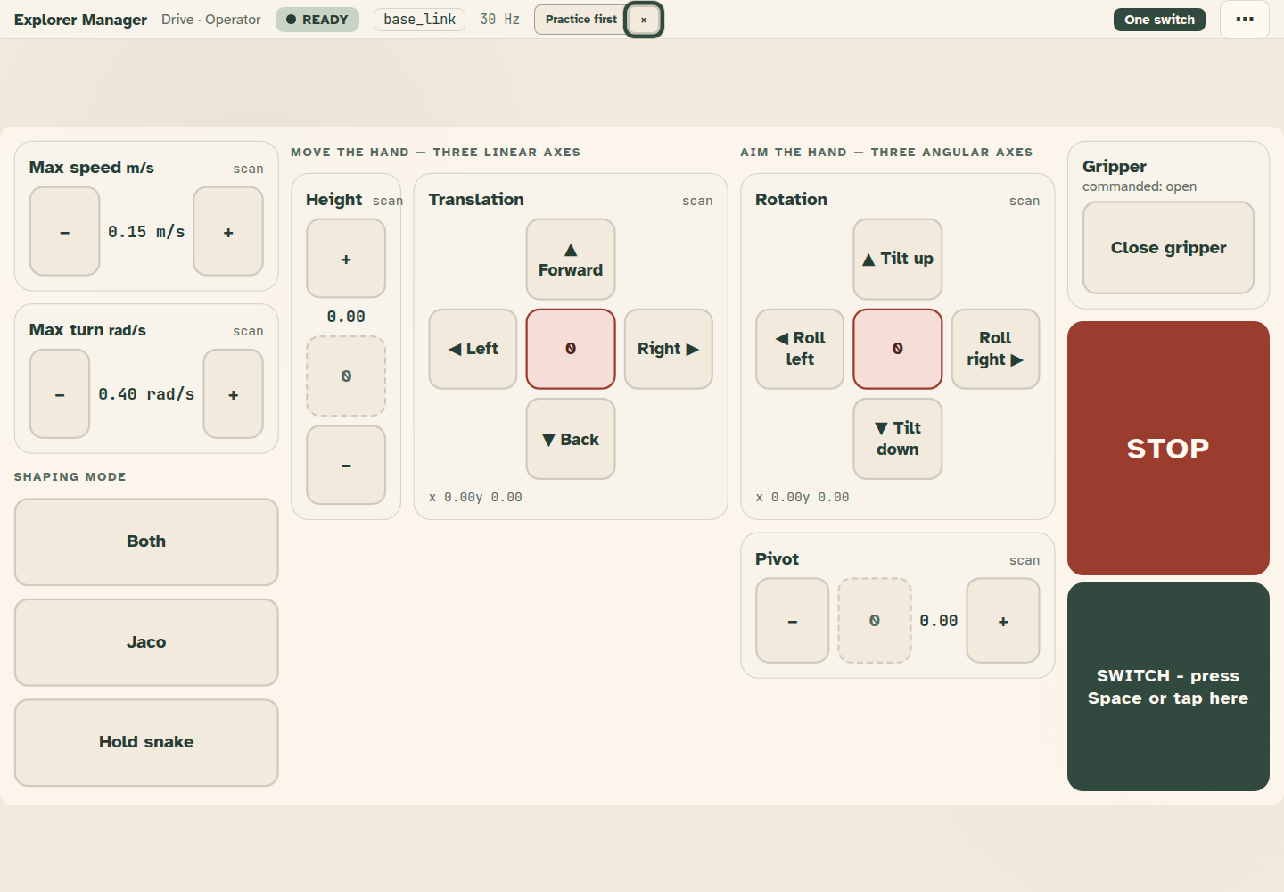Click scan link in Translation card
The width and height of the screenshot is (1284, 892).
(697, 201)
